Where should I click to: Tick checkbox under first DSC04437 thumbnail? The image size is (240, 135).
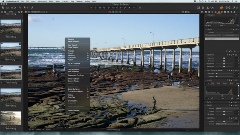6,58
